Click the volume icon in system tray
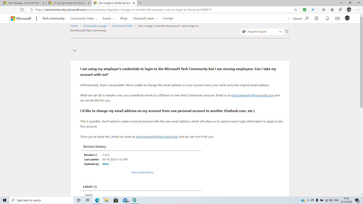The height and width of the screenshot is (204, 363). click(331, 200)
